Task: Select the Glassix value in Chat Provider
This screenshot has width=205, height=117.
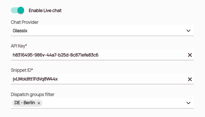Action: pyautogui.click(x=20, y=30)
